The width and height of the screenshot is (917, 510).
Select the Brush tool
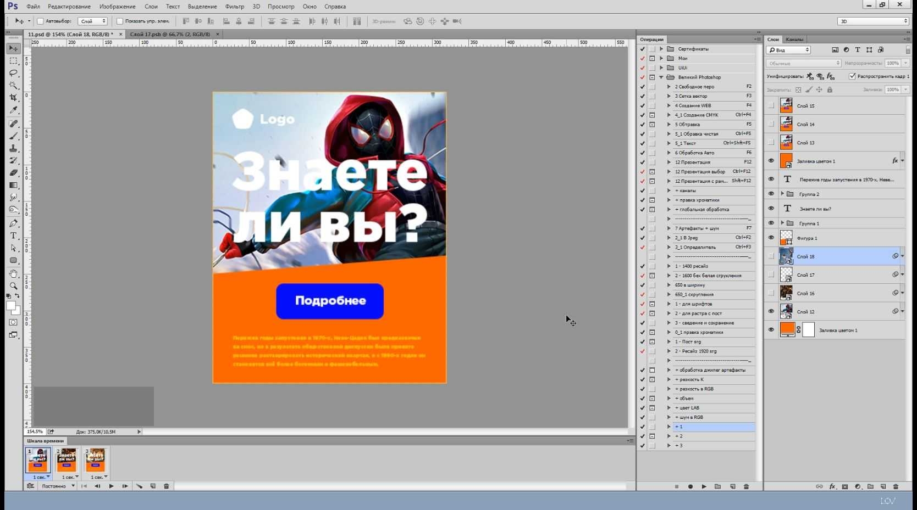click(13, 136)
